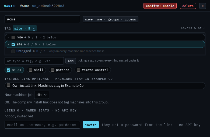Click the invite button
210x137 pixels.
click(91, 125)
